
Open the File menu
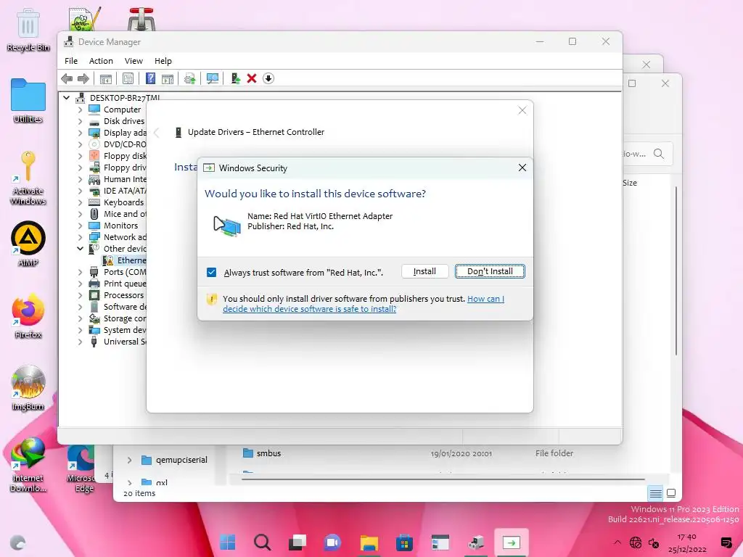(71, 61)
